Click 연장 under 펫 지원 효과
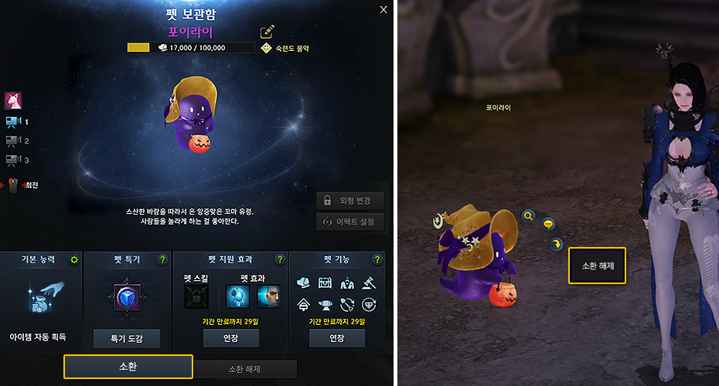 click(231, 338)
